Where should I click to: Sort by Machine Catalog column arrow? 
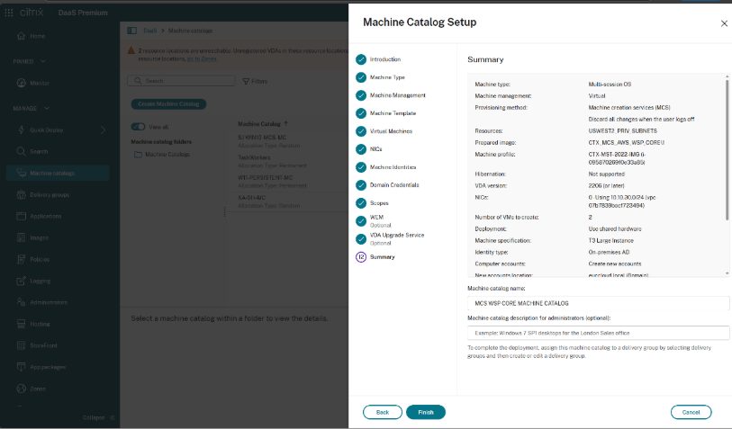pos(285,123)
